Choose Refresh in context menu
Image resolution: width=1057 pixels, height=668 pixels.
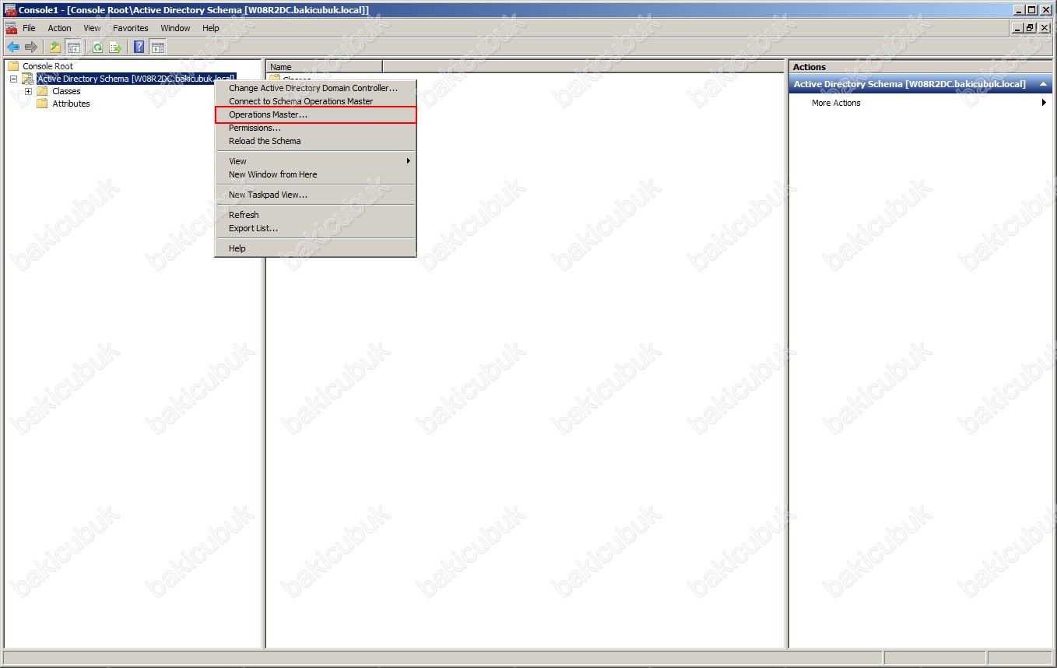click(315, 215)
